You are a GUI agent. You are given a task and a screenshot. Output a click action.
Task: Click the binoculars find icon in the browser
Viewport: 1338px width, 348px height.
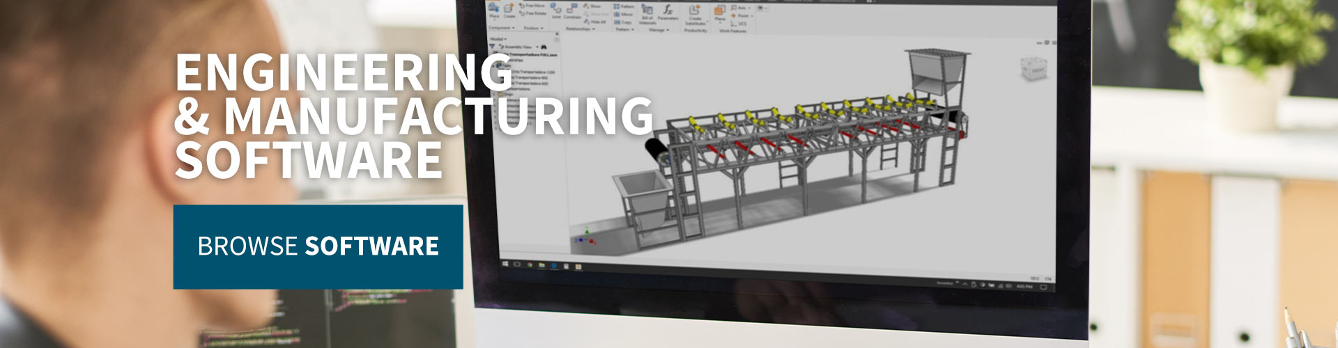click(544, 47)
